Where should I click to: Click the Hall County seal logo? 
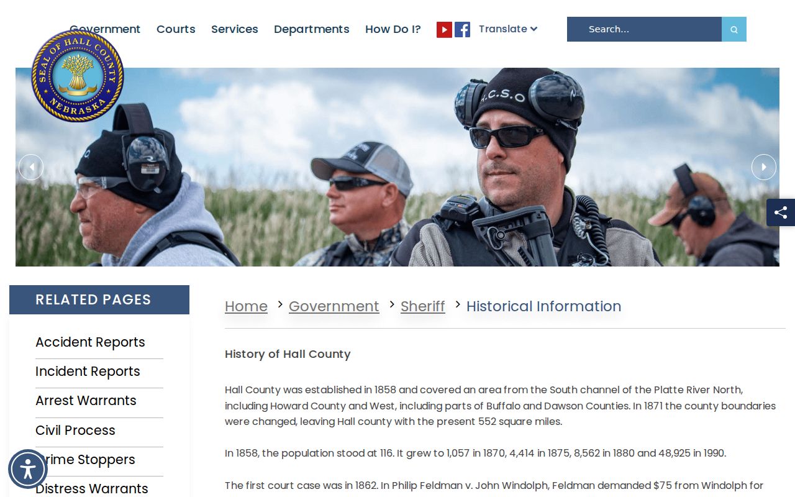[78, 76]
